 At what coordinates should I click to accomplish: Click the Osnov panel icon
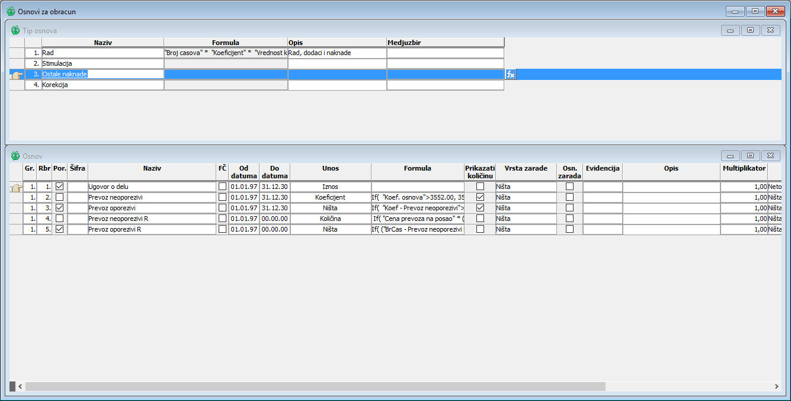tap(15, 156)
